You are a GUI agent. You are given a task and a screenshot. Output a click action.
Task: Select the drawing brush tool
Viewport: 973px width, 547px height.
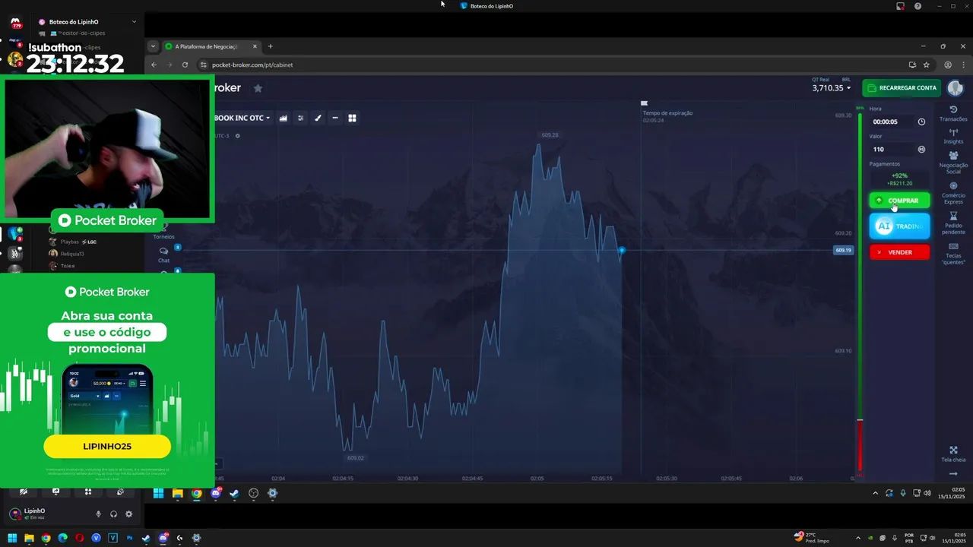coord(318,118)
